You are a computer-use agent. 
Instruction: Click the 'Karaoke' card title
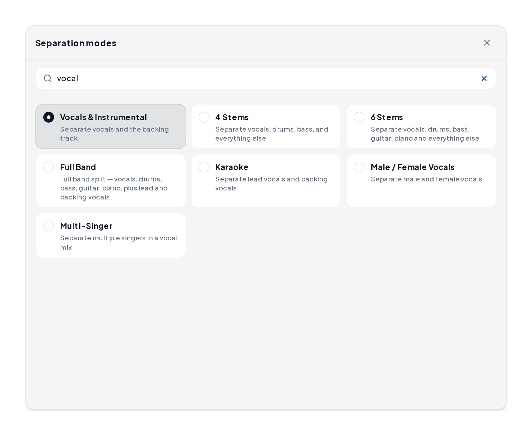[232, 167]
